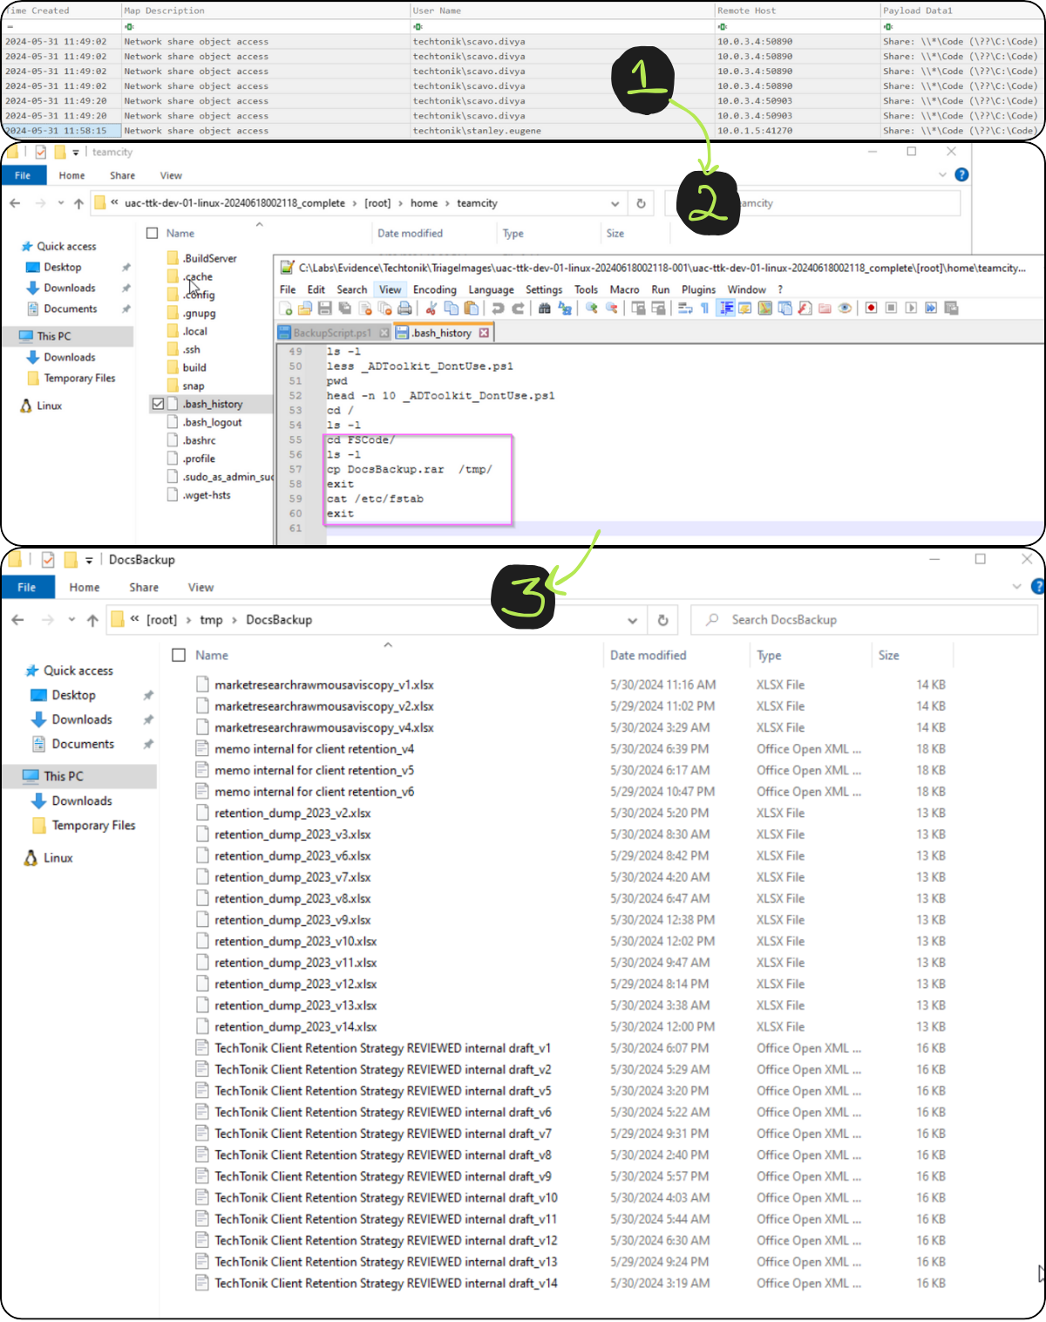Open the Encoding menu in Notepad++
The image size is (1046, 1322).
pyautogui.click(x=434, y=290)
